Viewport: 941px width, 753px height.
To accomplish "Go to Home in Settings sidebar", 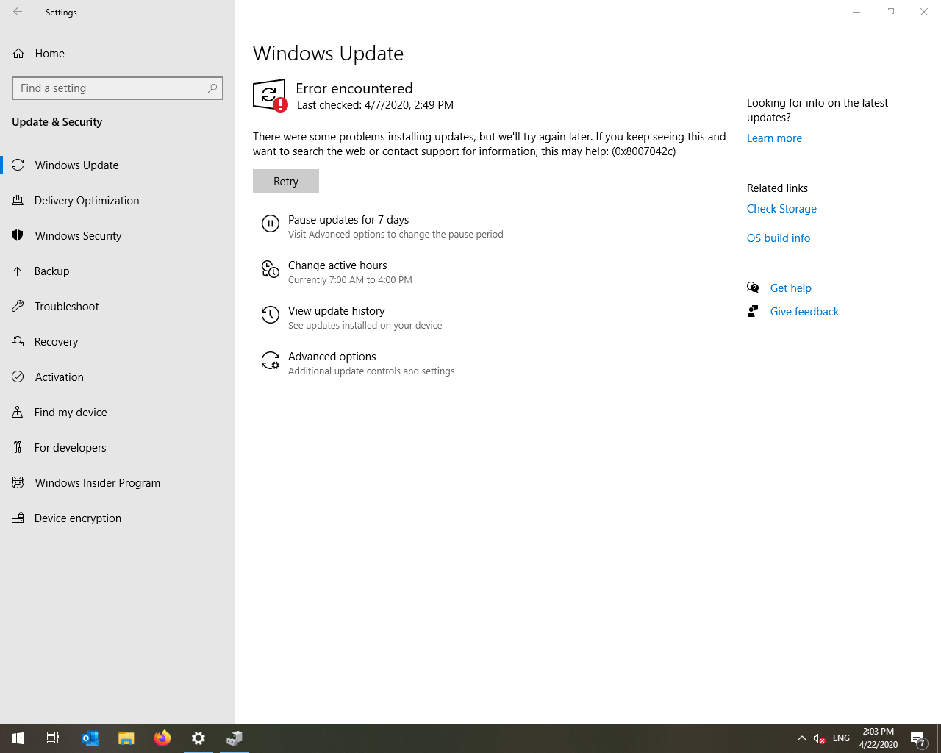I will [x=118, y=53].
